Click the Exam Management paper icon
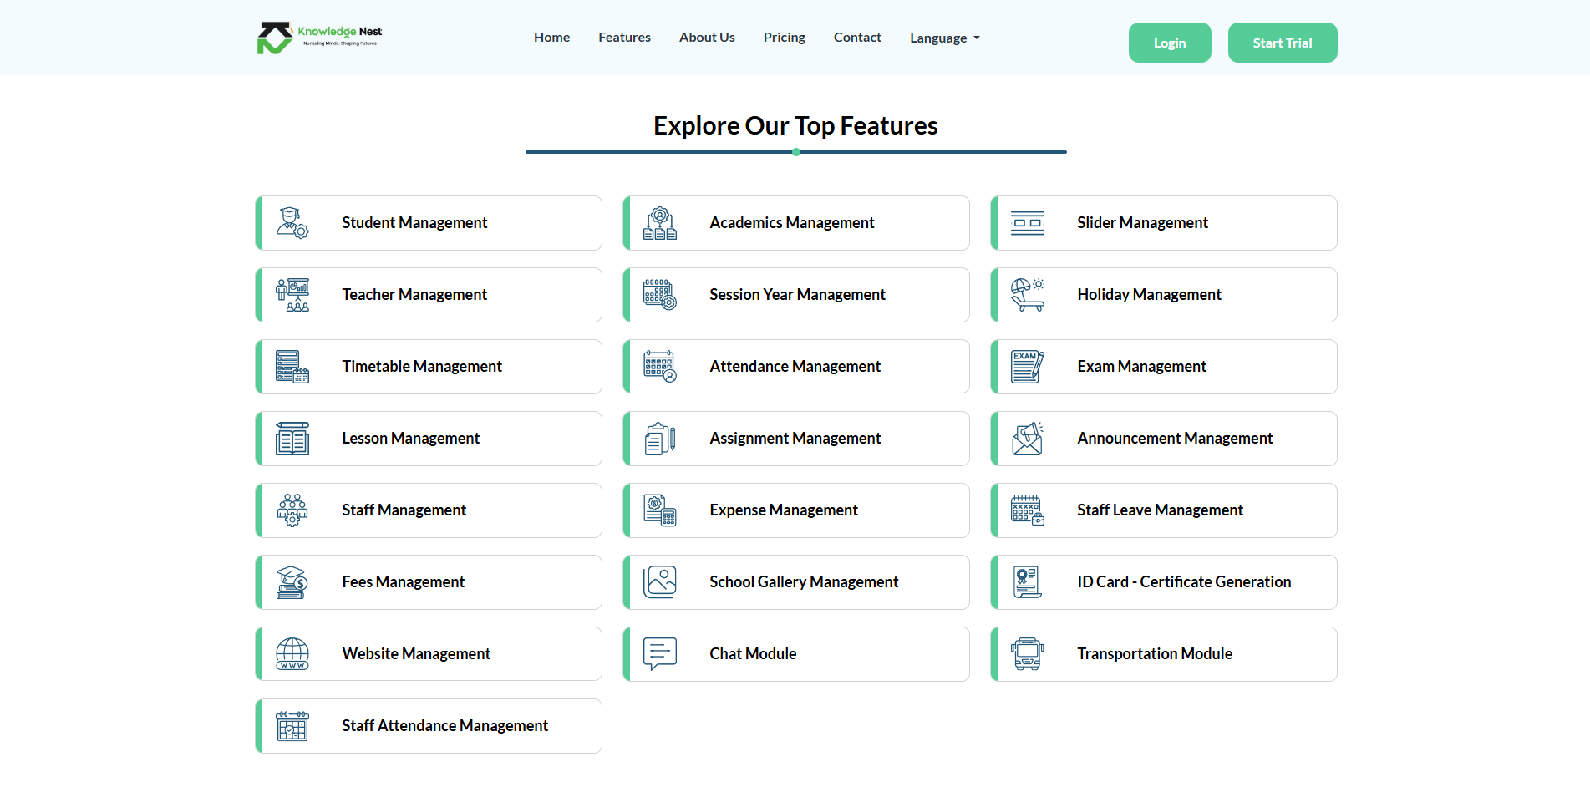The image size is (1590, 787). coord(1027,367)
